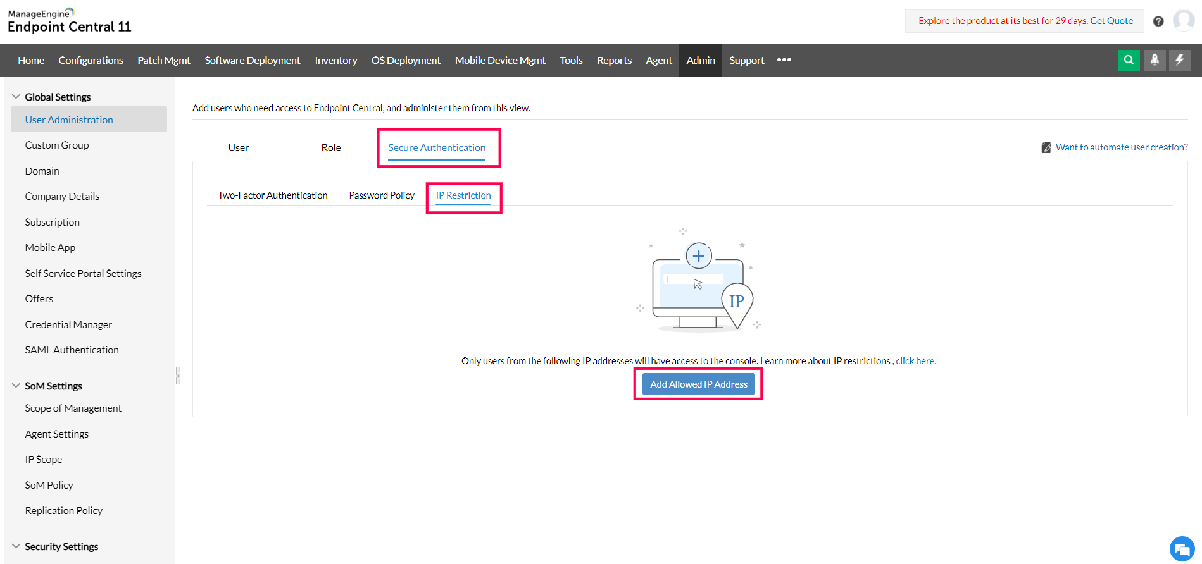The width and height of the screenshot is (1202, 564).
Task: Click the lightning bolt quick actions icon
Action: coord(1180,60)
